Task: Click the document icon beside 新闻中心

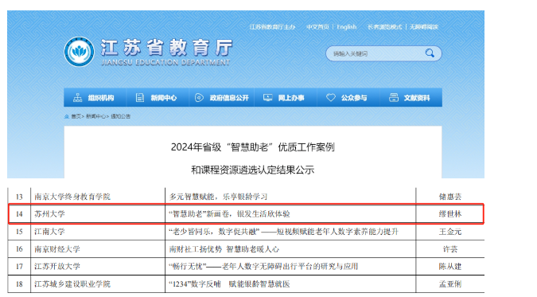Action: coord(140,98)
